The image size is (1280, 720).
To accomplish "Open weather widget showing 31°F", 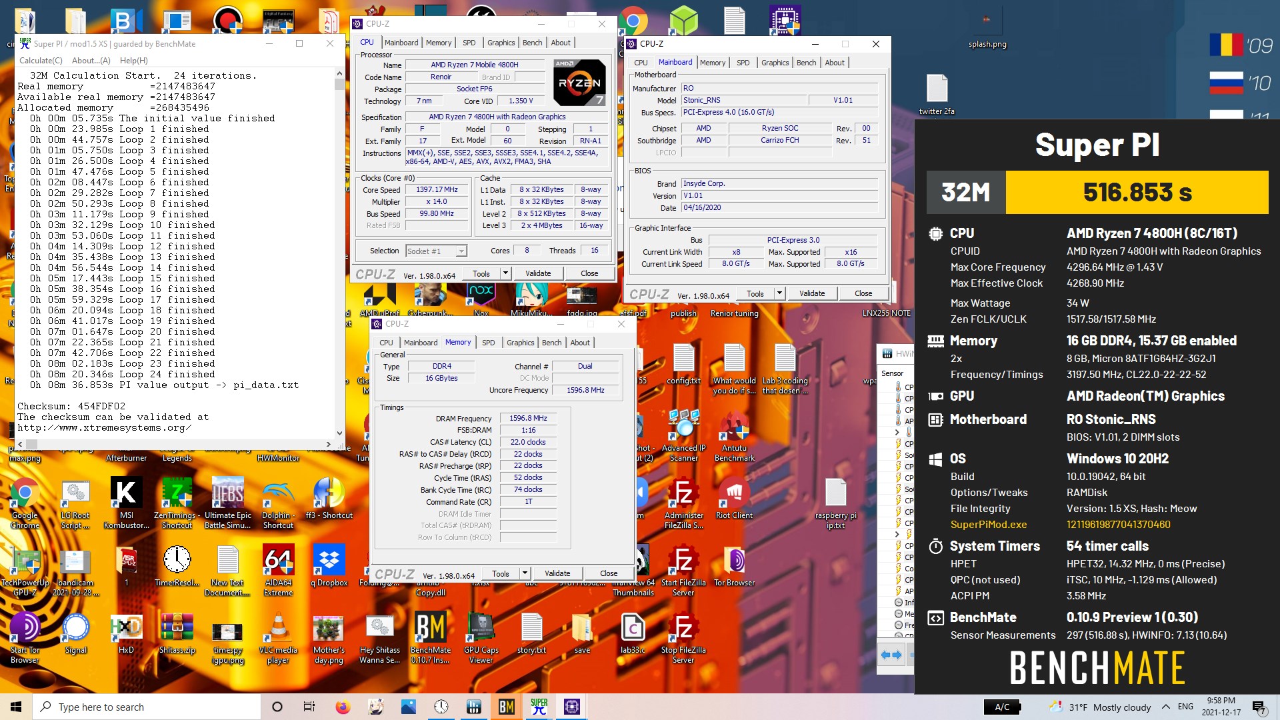I will coord(1100,707).
